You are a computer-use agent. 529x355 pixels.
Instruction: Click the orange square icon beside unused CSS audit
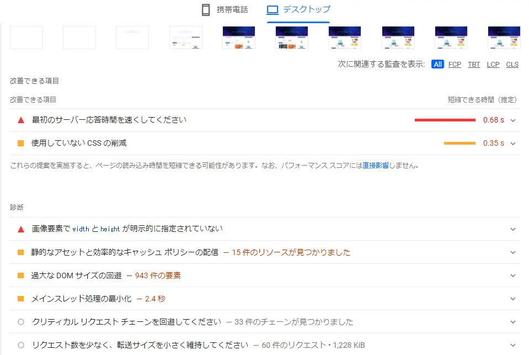tap(19, 142)
